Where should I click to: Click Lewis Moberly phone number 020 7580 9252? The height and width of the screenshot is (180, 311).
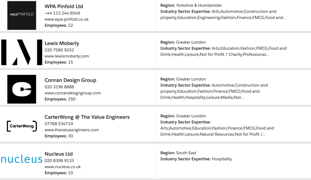(59, 50)
